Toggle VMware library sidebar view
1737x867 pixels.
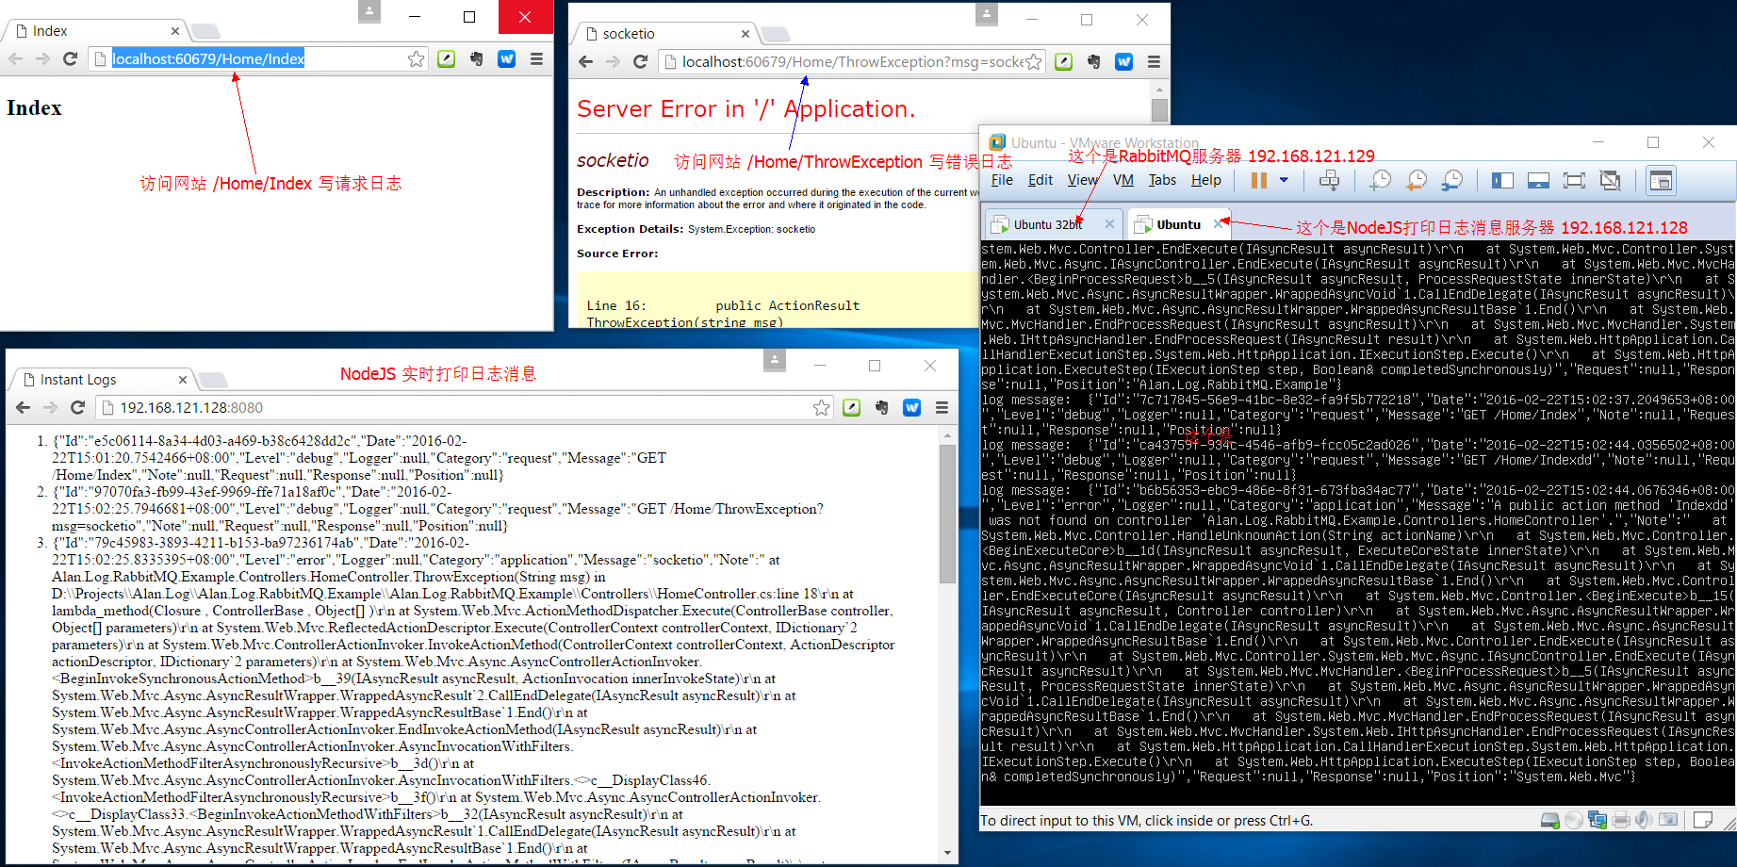[x=1502, y=180]
